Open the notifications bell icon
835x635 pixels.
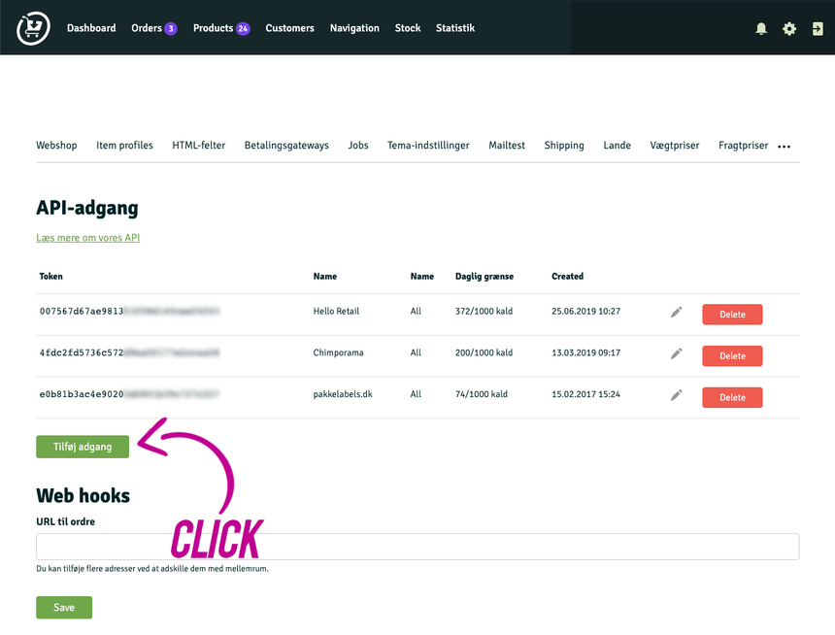click(761, 29)
